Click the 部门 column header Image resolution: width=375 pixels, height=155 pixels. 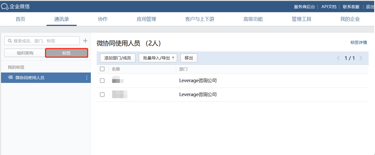tap(183, 69)
